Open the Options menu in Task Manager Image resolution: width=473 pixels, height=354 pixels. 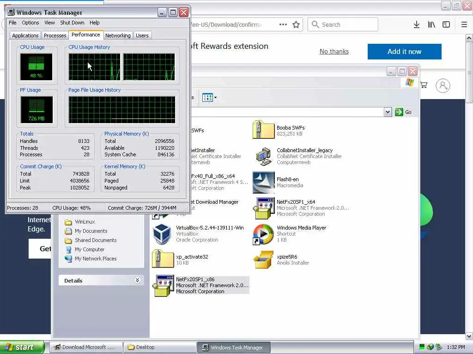(x=30, y=23)
